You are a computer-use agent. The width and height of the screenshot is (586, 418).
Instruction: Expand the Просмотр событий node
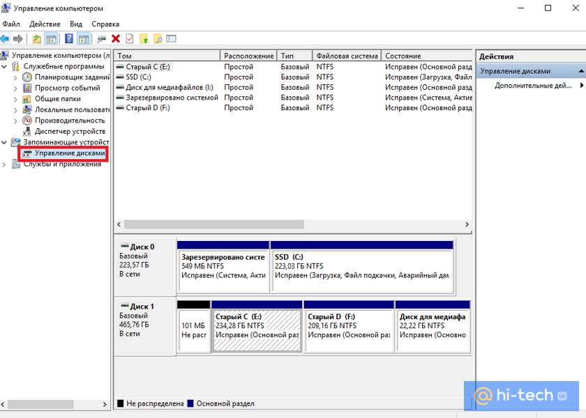click(x=16, y=88)
